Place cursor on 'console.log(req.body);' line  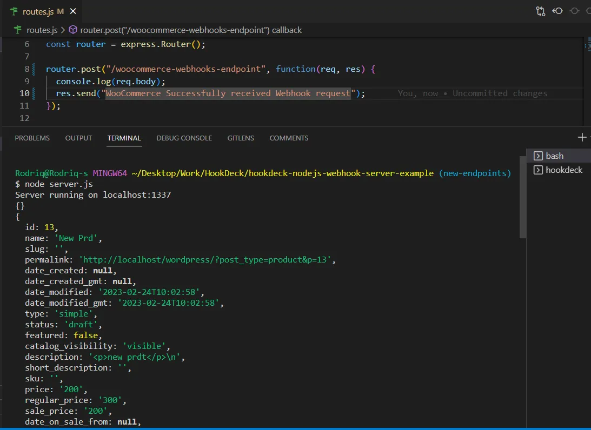coord(110,82)
